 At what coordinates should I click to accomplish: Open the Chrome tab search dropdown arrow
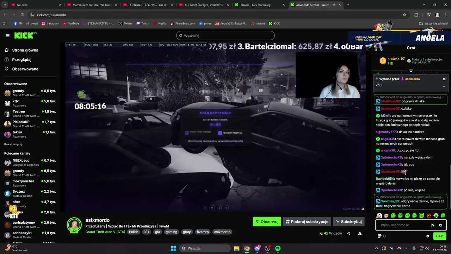(x=5, y=5)
